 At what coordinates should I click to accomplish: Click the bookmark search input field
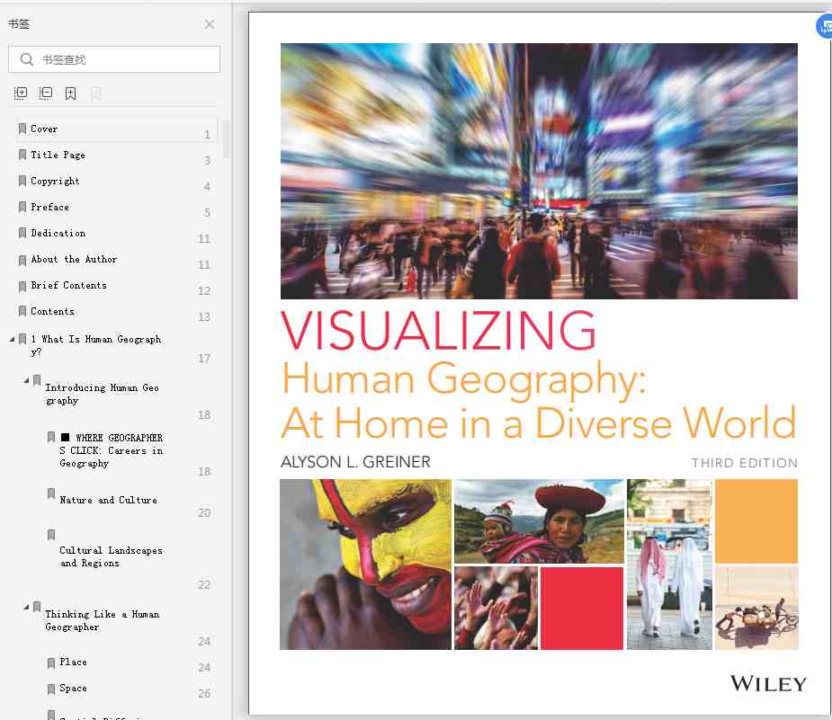(114, 59)
